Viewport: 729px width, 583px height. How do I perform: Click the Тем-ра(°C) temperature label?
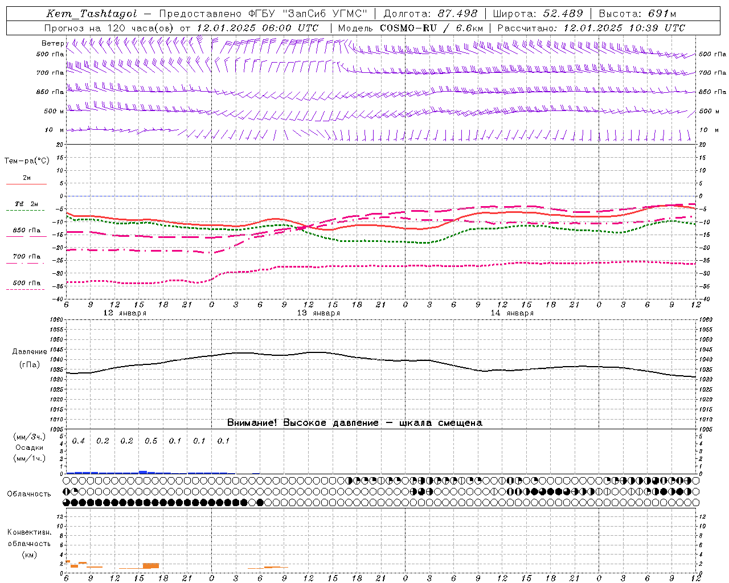pos(27,161)
